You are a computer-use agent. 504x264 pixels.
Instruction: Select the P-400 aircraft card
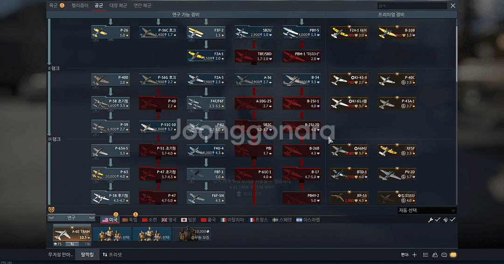tap(111, 80)
